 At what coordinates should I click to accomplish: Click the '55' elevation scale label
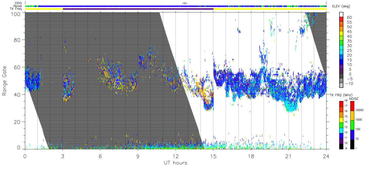(349, 22)
